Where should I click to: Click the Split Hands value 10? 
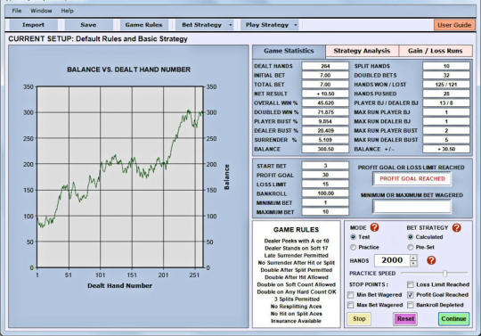pyautogui.click(x=446, y=66)
